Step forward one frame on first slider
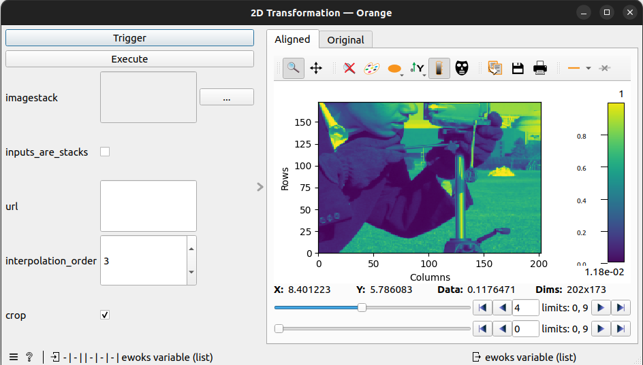The width and height of the screenshot is (643, 365). point(601,308)
